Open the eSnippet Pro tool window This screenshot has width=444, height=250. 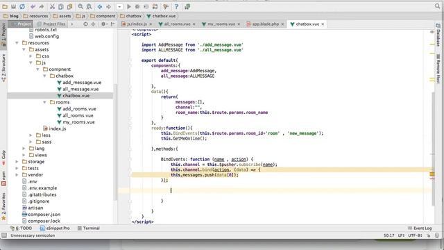click(x=55, y=228)
